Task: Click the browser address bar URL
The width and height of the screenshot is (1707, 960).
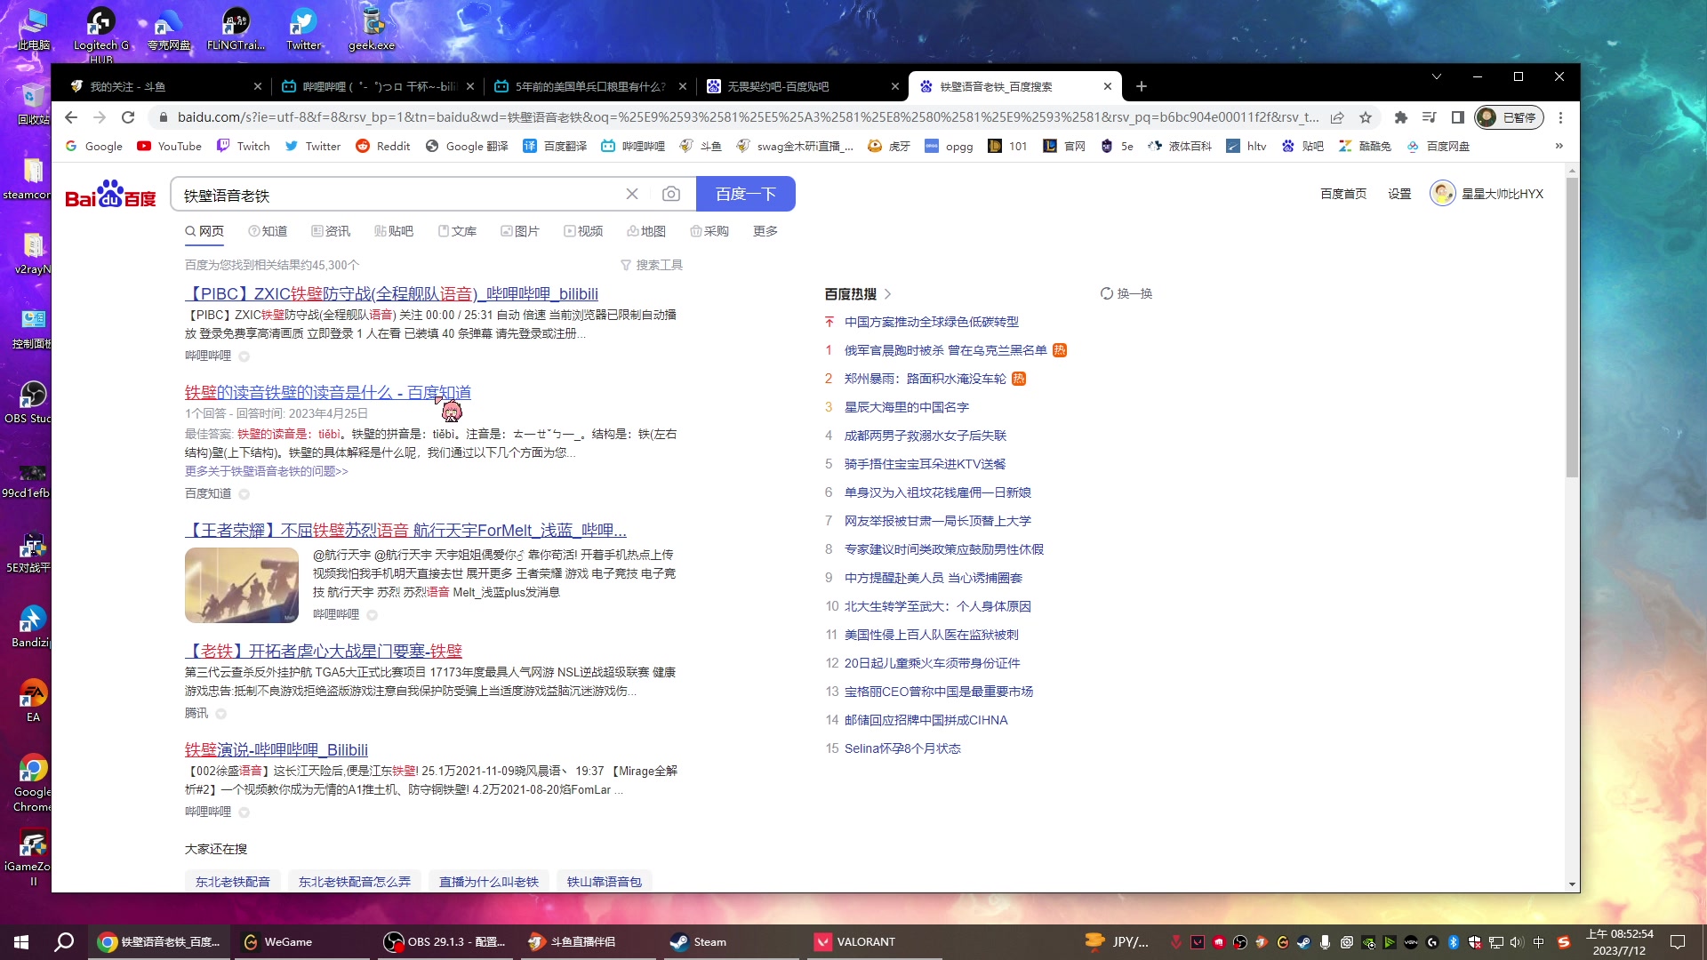Action: [x=747, y=117]
